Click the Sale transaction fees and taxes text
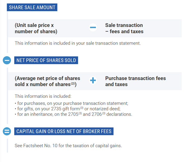This screenshot has height=162, width=192. [x=124, y=28]
